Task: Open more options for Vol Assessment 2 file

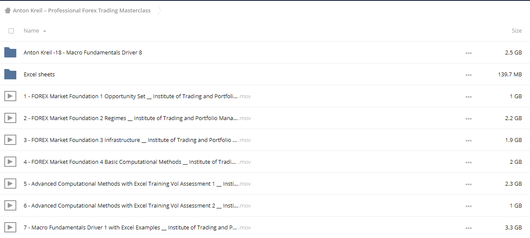Action: click(x=468, y=206)
